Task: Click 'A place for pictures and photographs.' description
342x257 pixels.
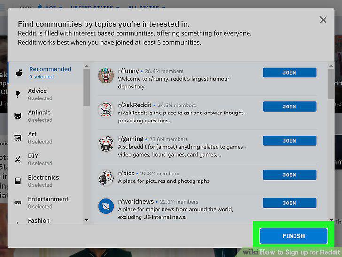Action: coord(164,181)
